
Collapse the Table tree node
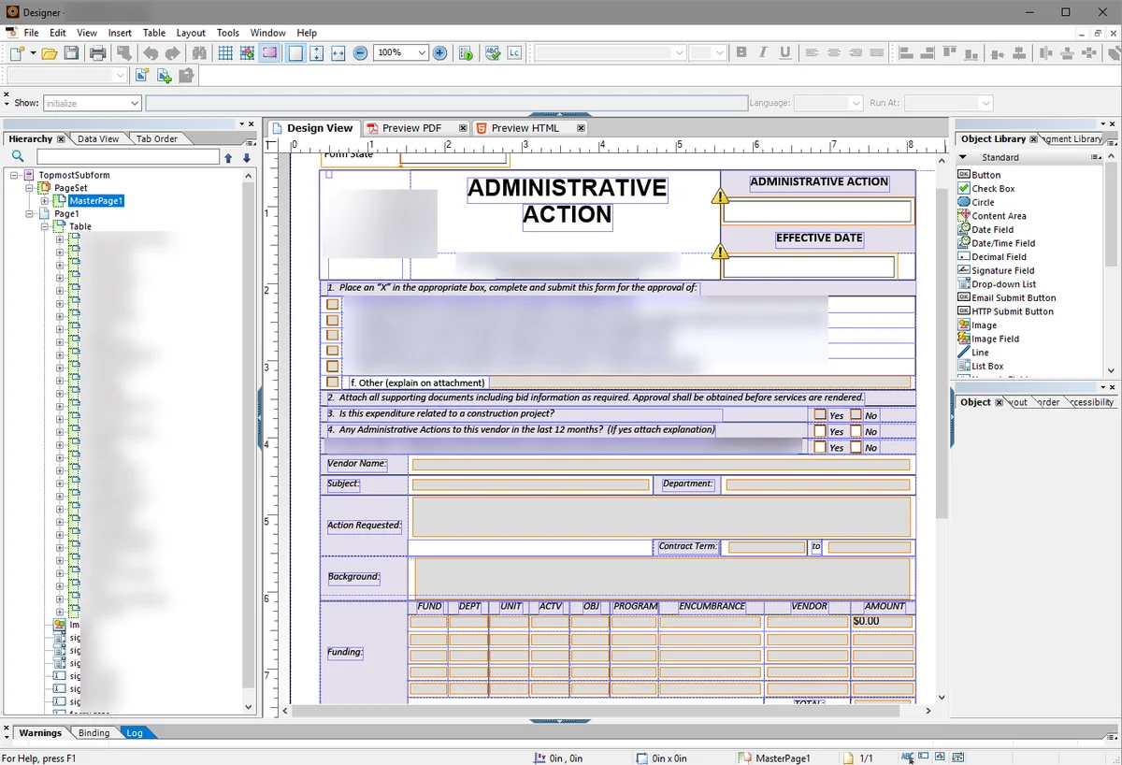tap(44, 227)
